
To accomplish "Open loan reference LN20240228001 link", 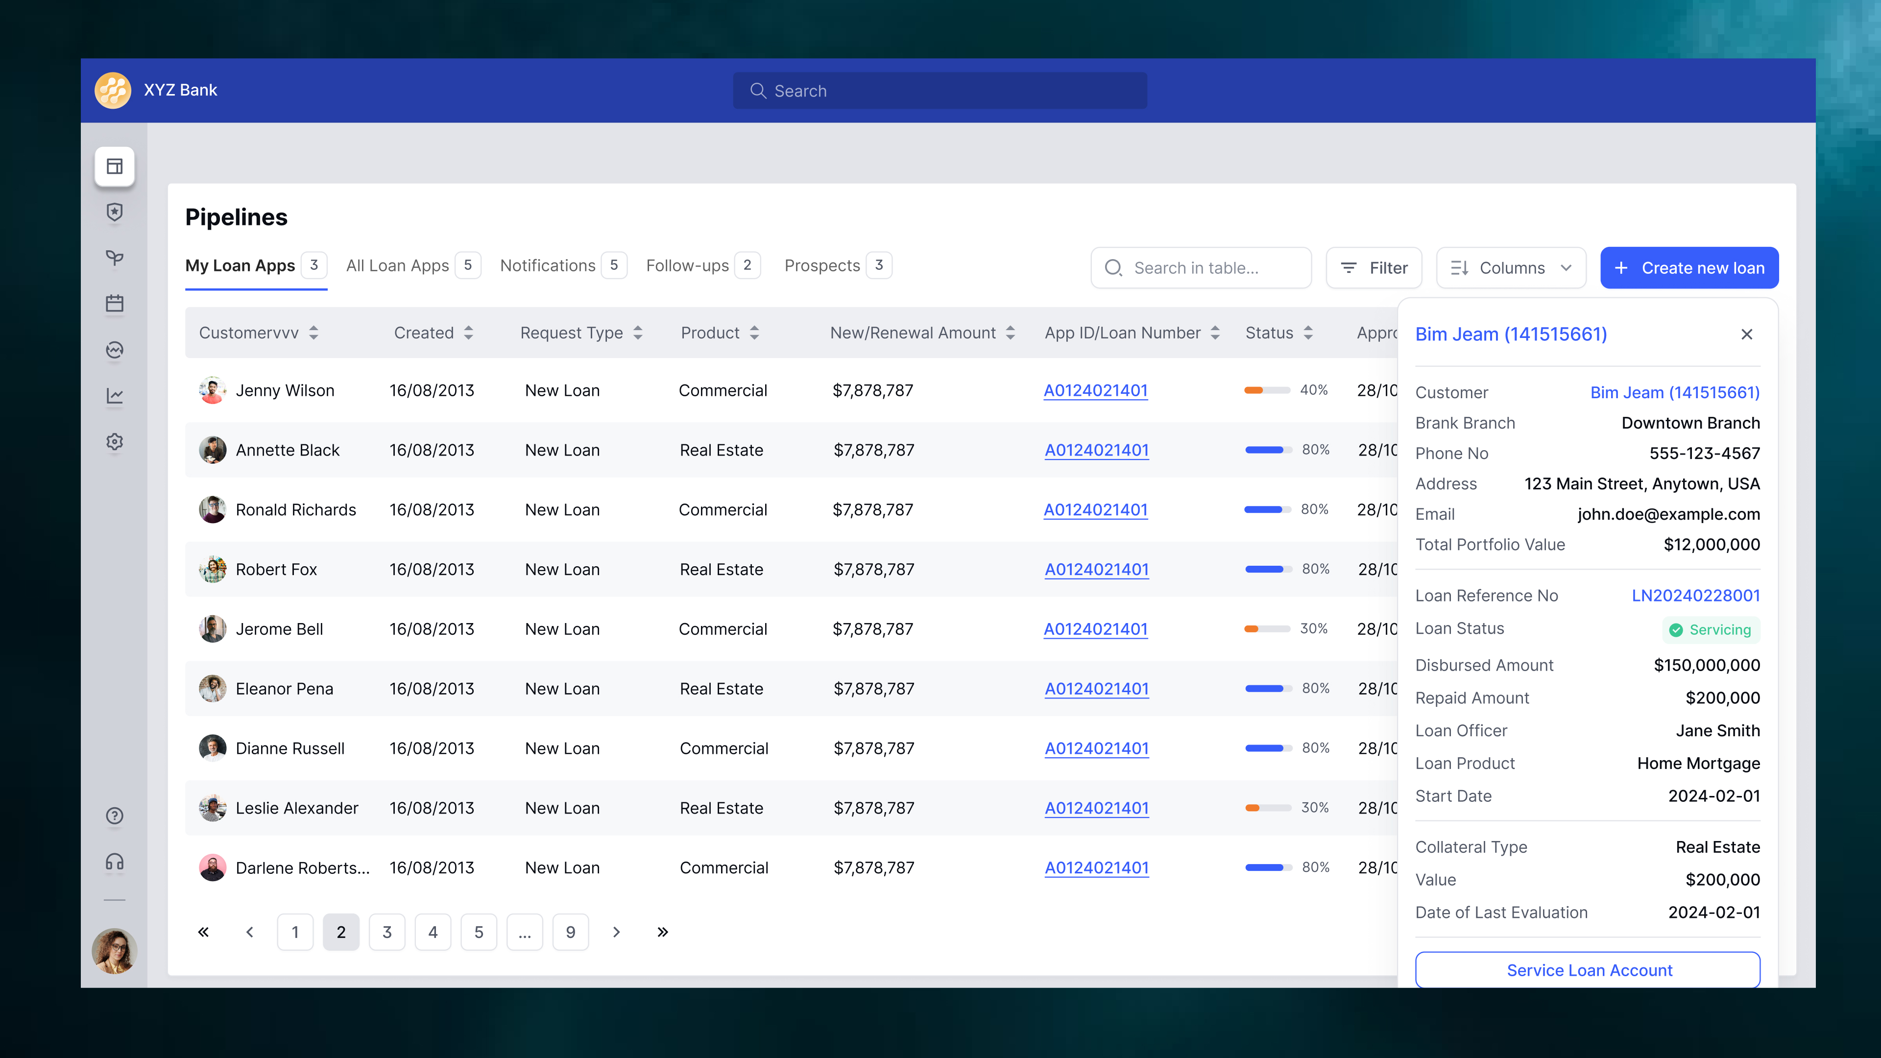I will [1695, 596].
